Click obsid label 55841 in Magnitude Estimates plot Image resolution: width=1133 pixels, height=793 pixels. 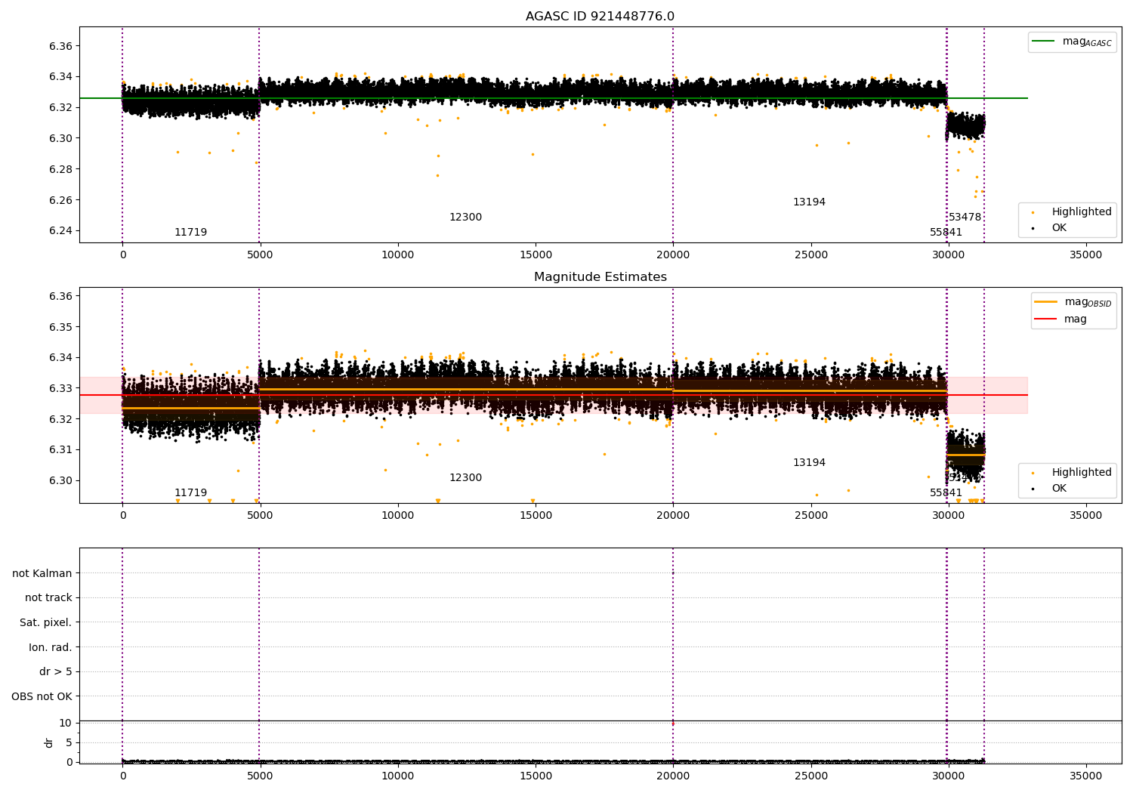click(946, 493)
